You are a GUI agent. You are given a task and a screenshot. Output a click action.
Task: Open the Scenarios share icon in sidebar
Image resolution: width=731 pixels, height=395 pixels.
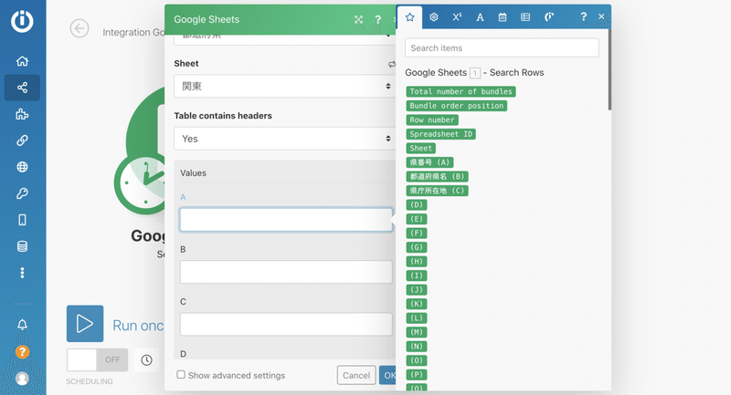point(22,88)
